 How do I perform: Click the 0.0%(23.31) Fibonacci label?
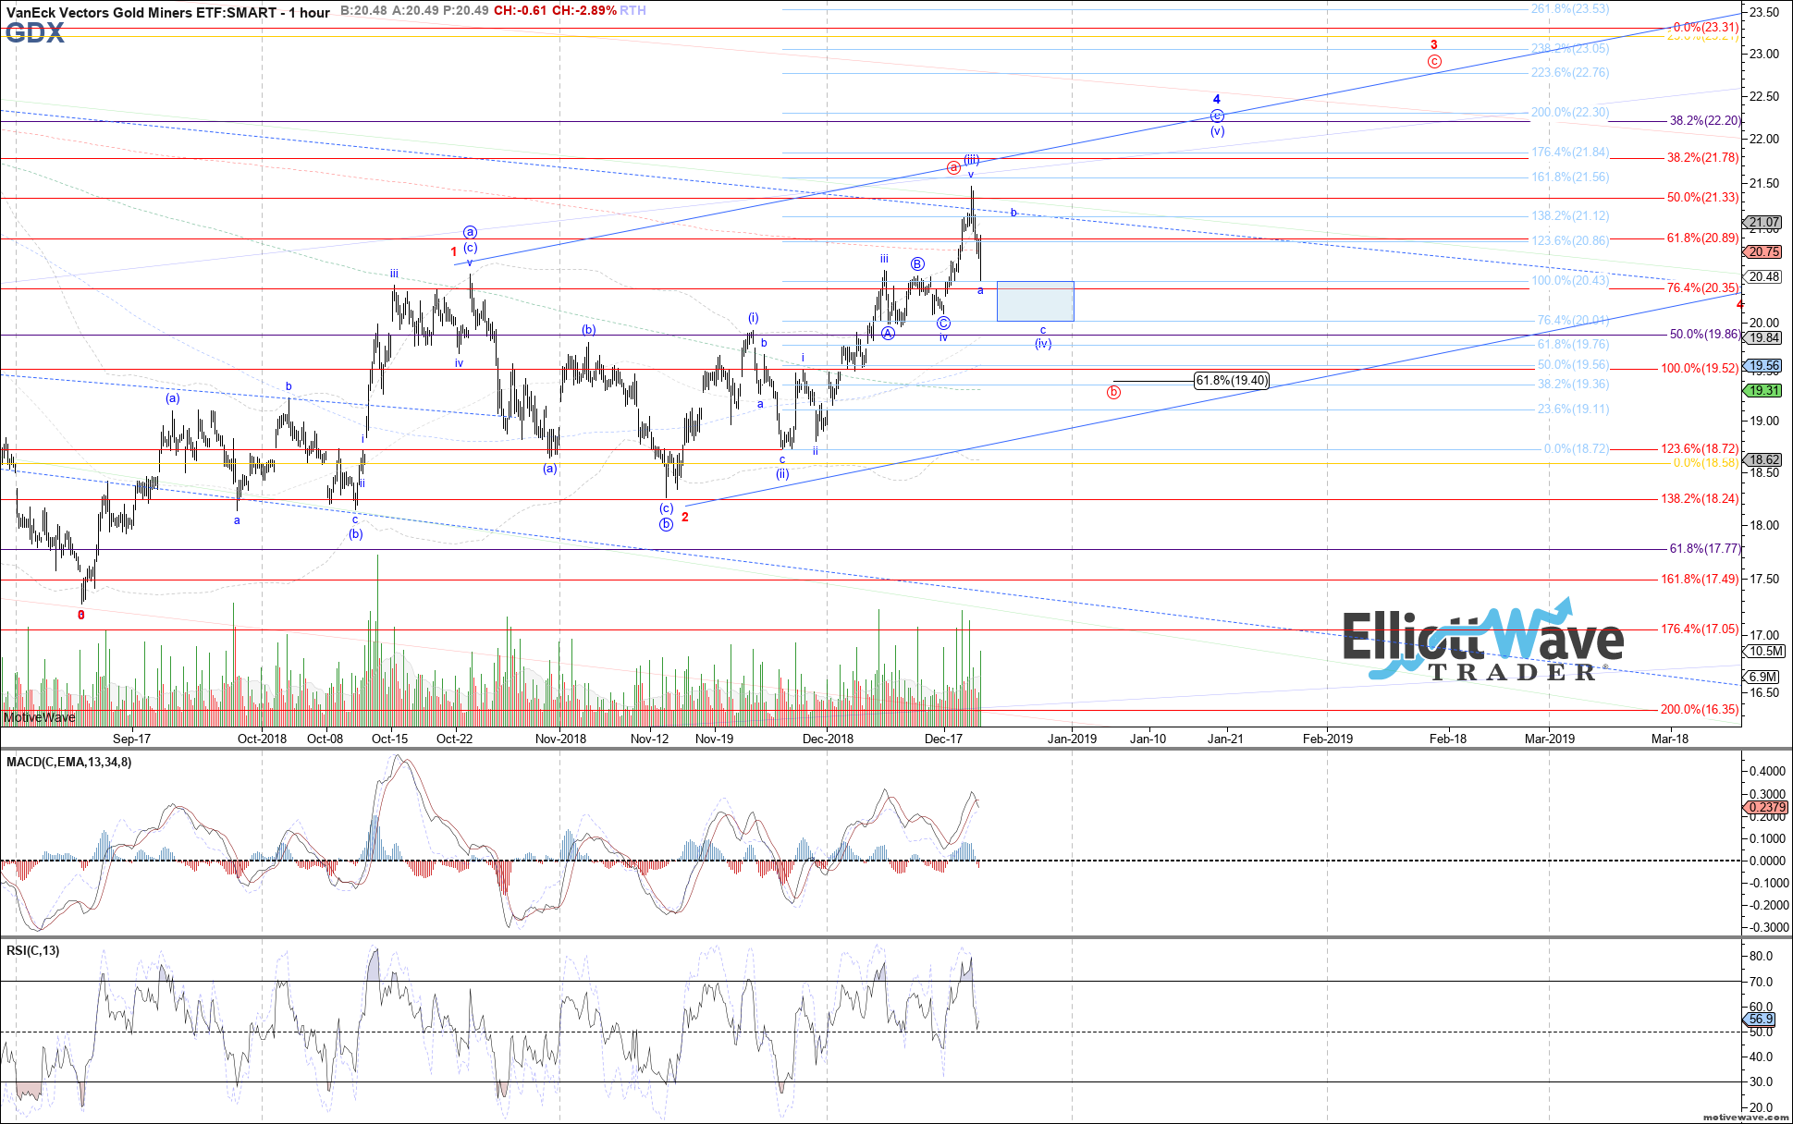pyautogui.click(x=1707, y=29)
